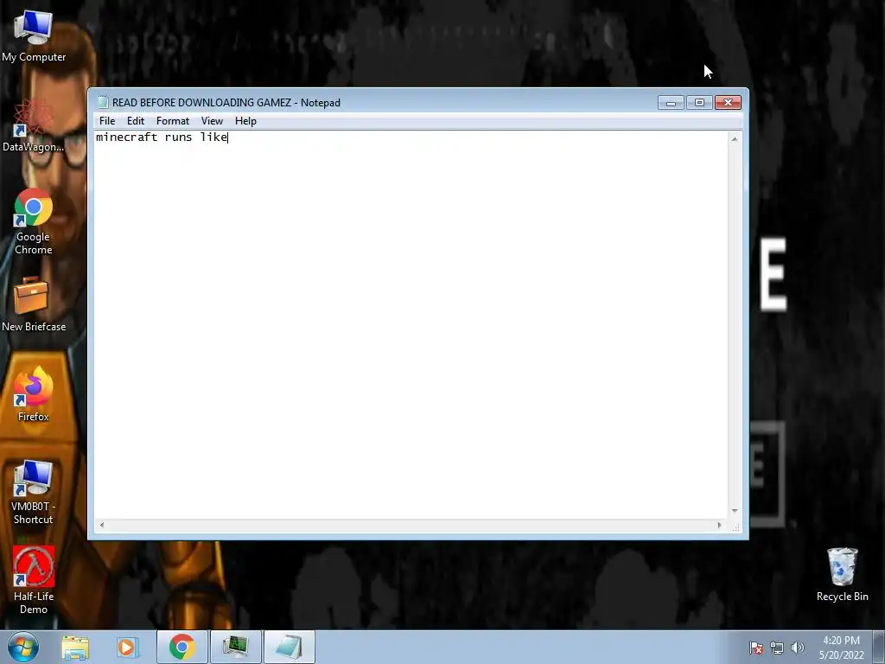Open the View menu in Notepad

[213, 121]
